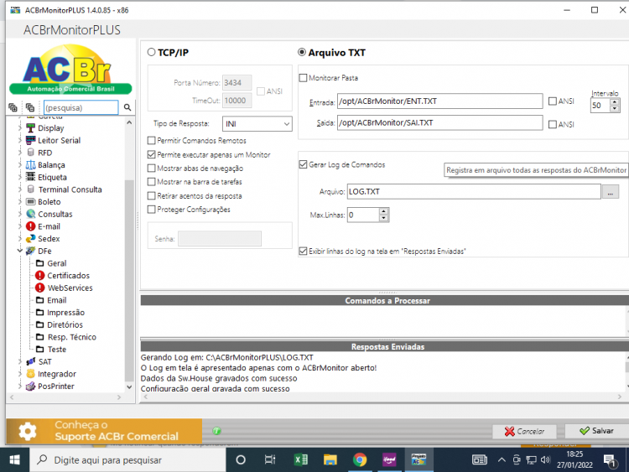
Task: Open the Tipo de Resposta dropdown
Action: coord(257,124)
